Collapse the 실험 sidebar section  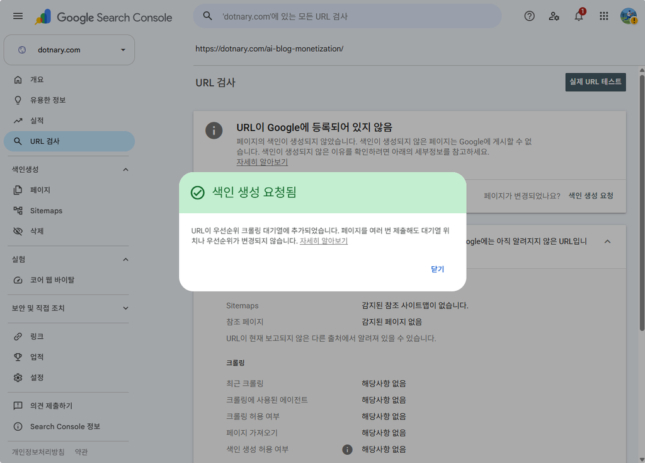(125, 259)
